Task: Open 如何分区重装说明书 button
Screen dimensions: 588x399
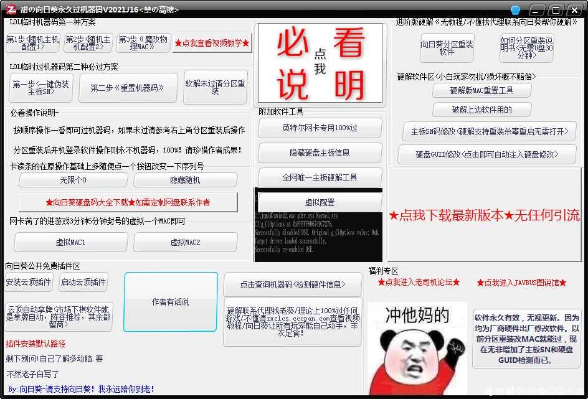Action: (x=526, y=48)
